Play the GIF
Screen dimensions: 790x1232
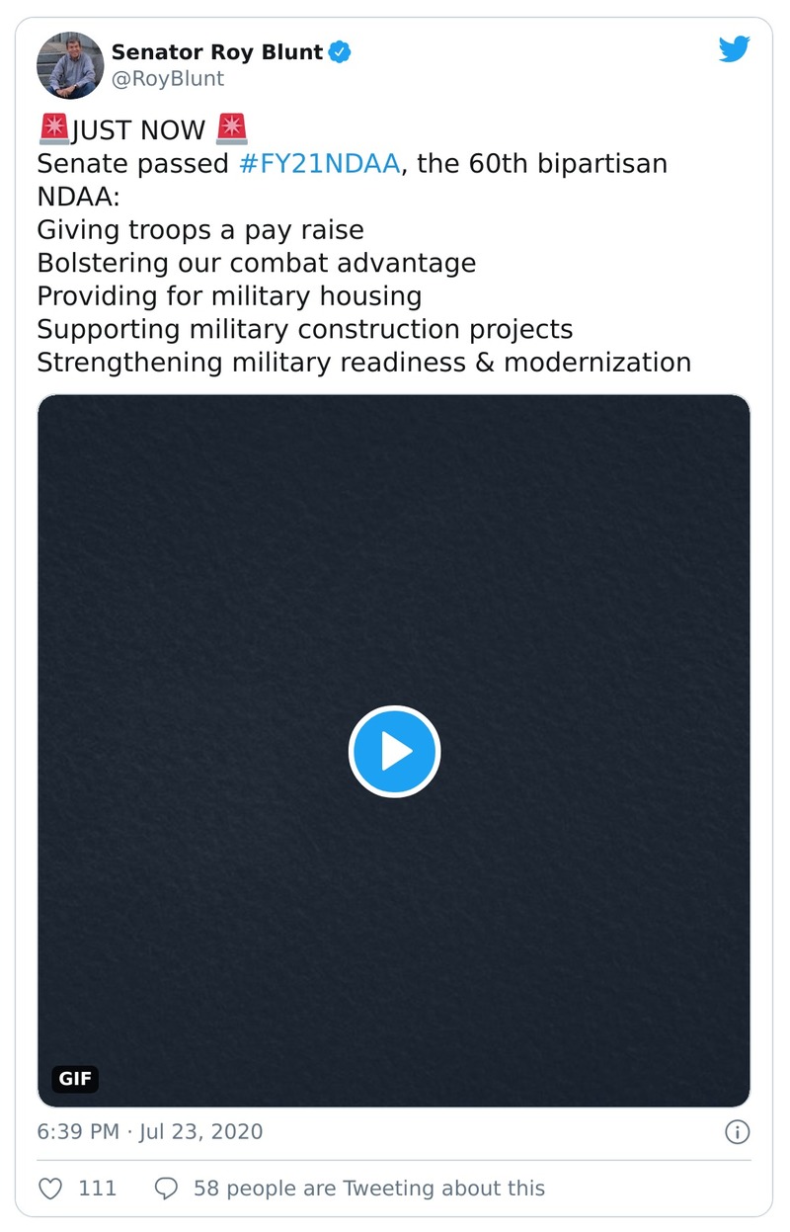394,752
